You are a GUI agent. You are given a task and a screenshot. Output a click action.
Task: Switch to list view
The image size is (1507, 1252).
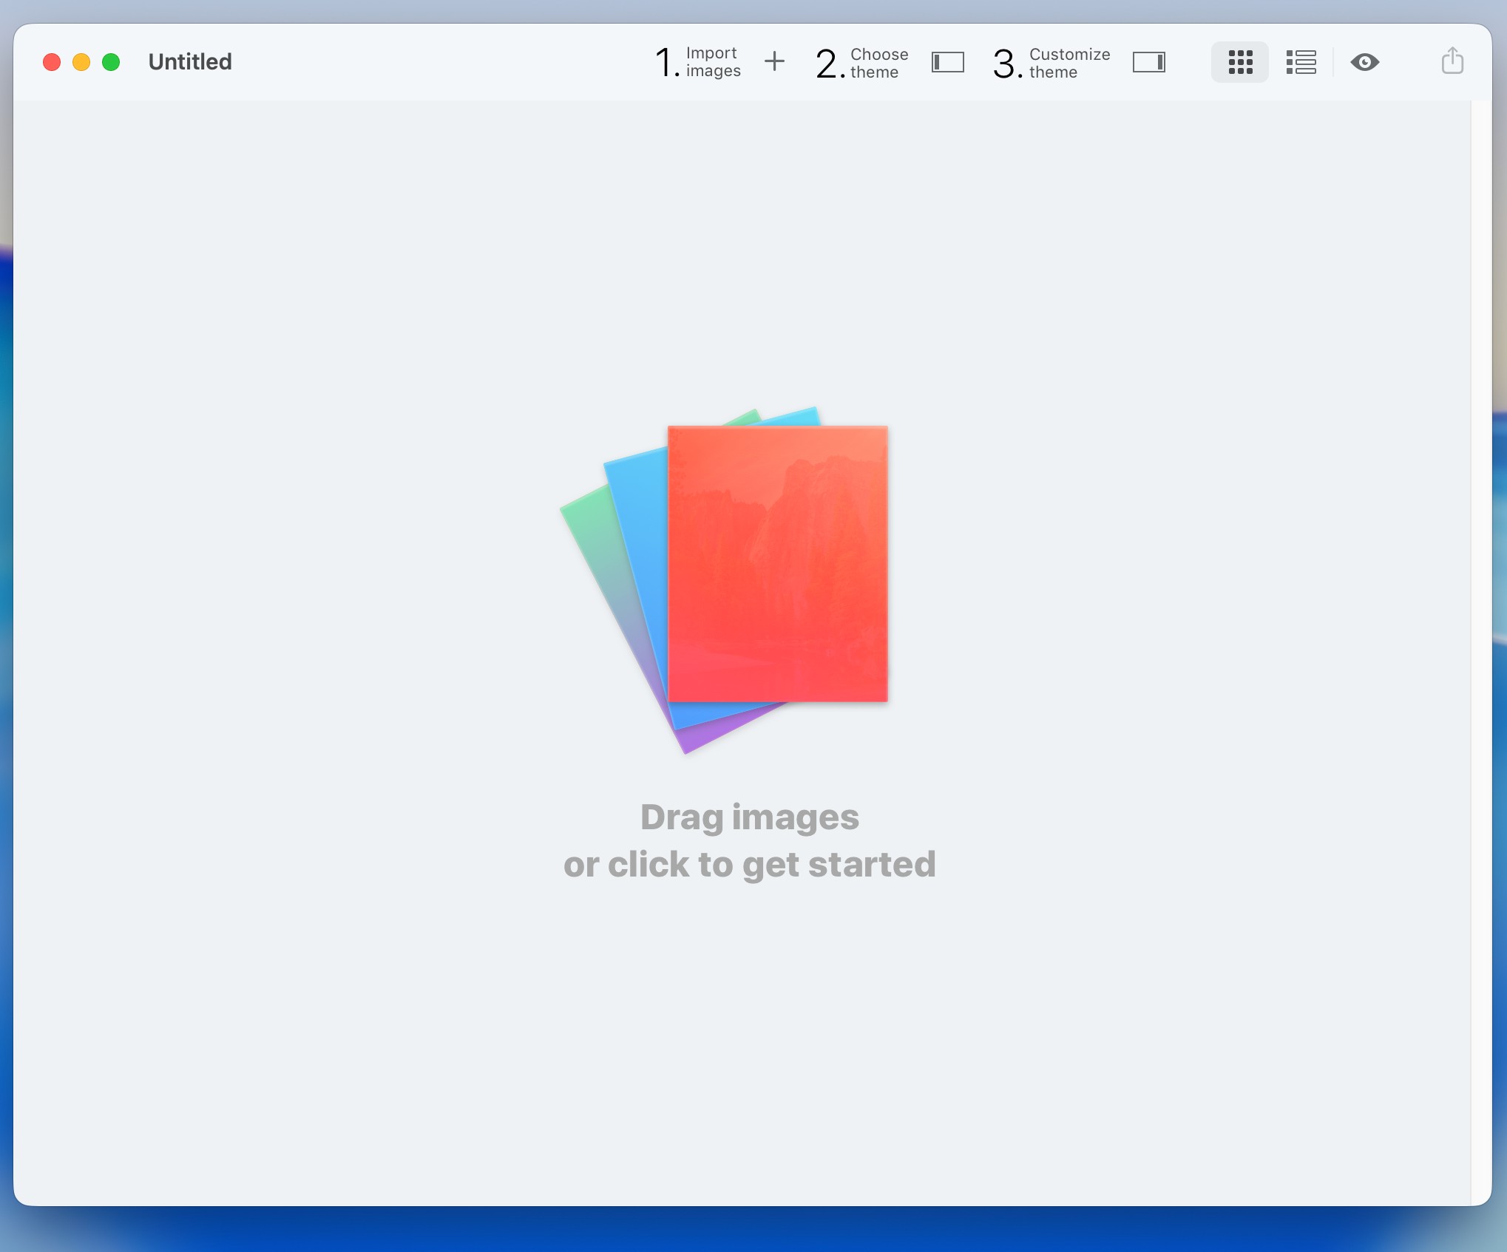(x=1301, y=62)
